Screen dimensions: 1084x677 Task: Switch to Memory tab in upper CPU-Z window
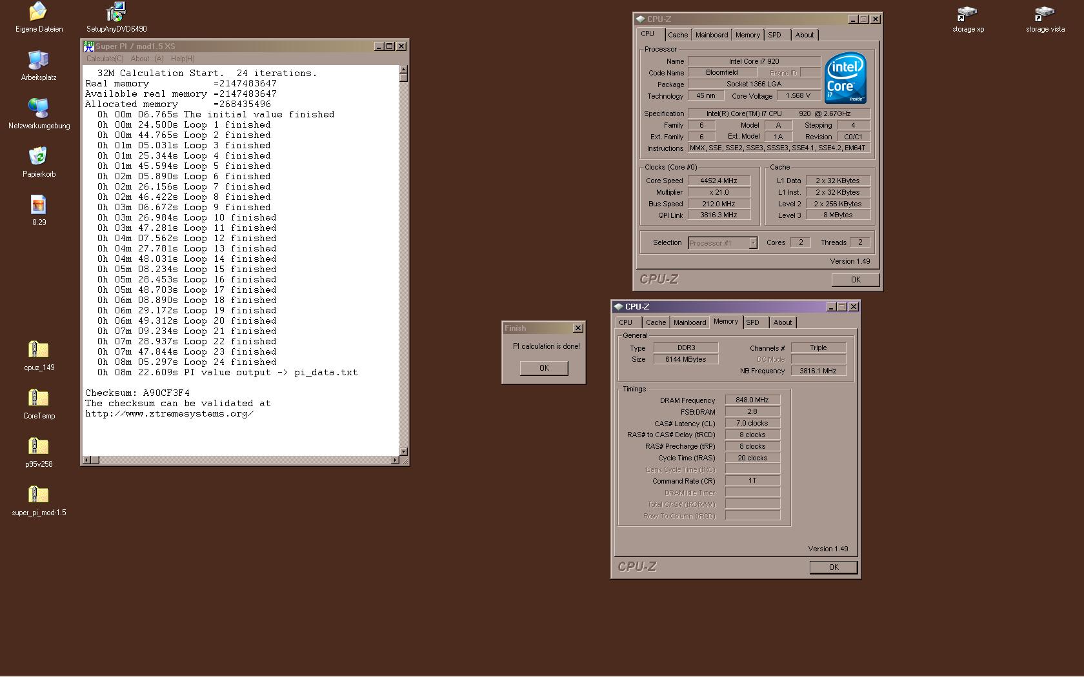748,35
